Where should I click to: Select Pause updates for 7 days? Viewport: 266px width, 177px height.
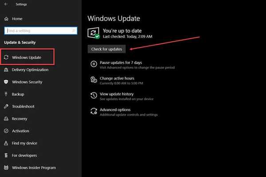[121, 63]
